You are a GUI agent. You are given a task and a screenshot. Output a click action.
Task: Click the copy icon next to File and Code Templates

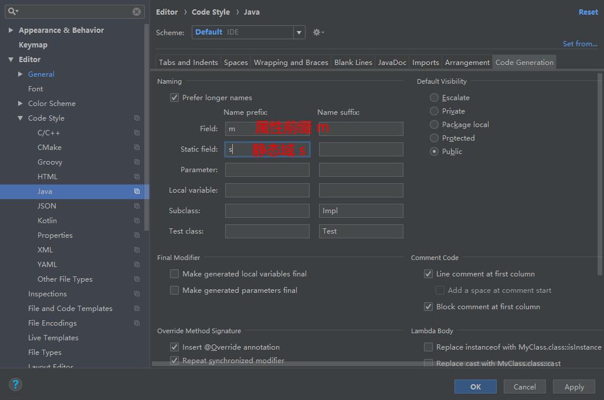(x=137, y=308)
